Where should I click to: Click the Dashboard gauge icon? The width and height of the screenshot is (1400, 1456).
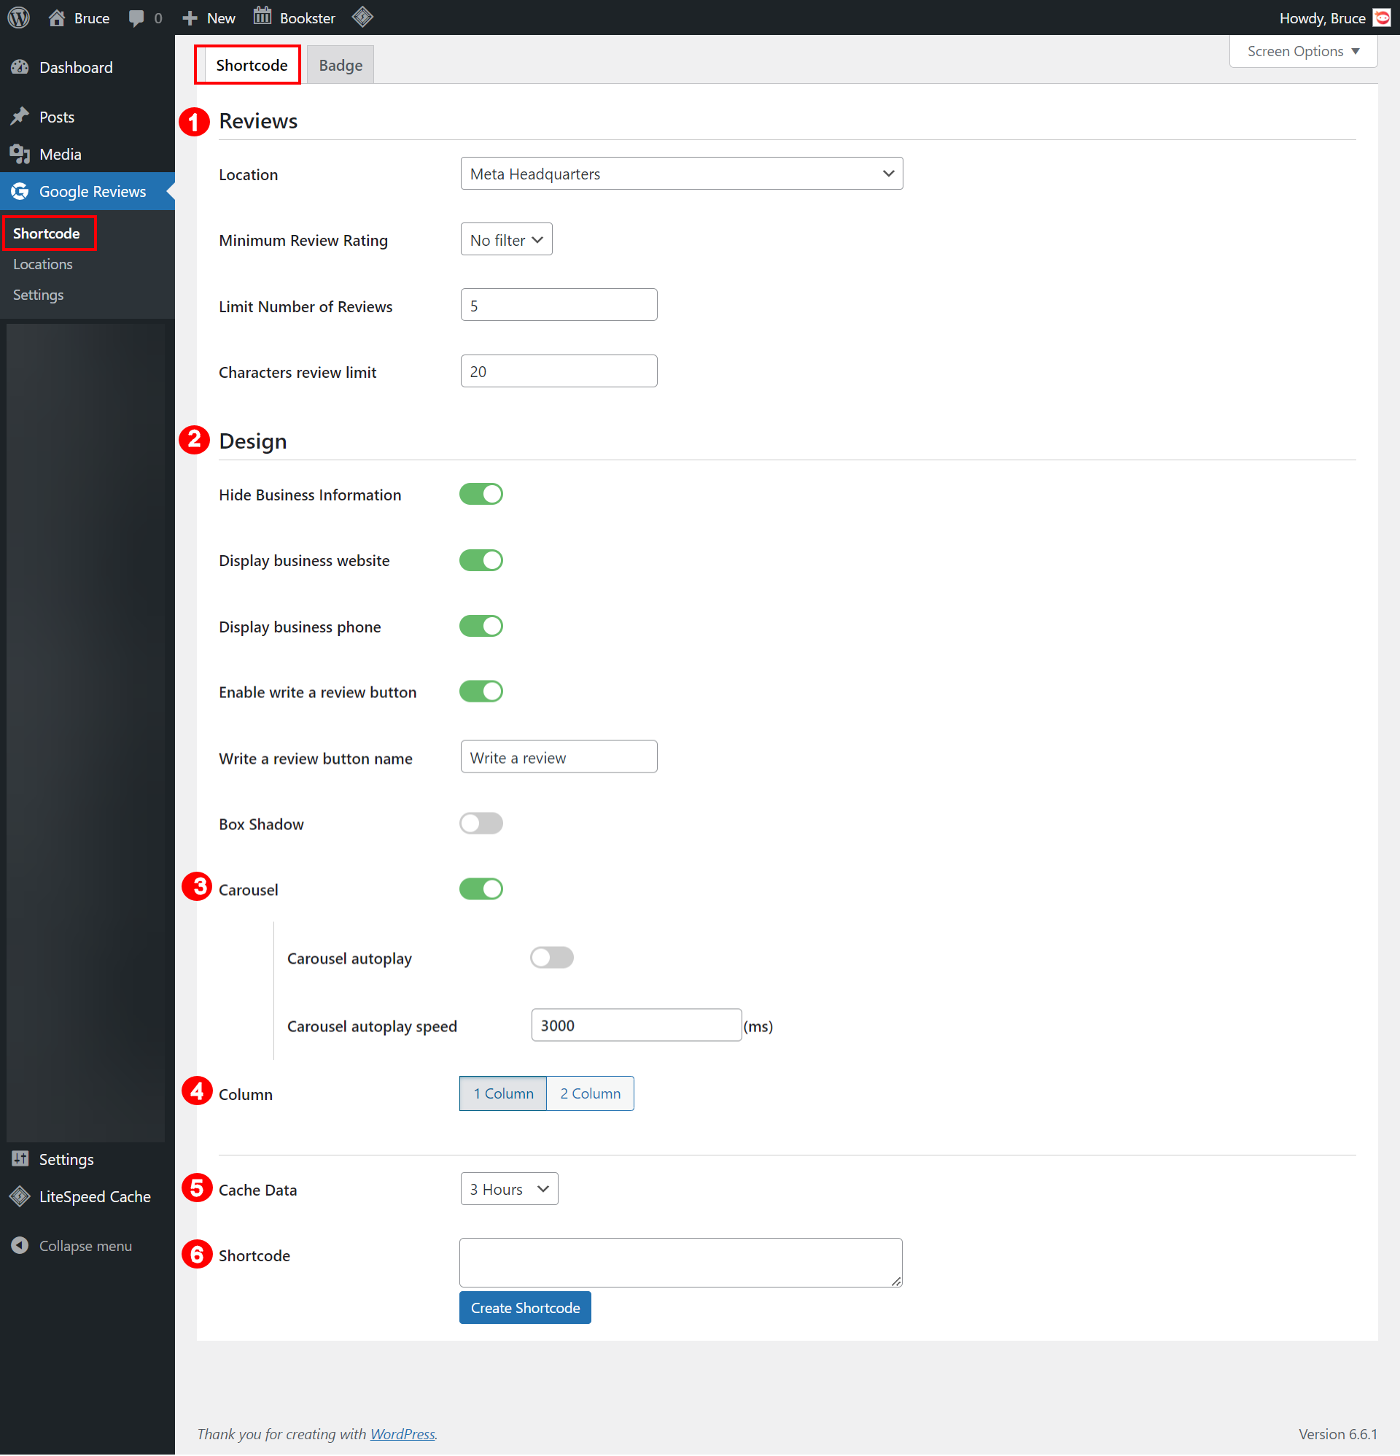(20, 67)
